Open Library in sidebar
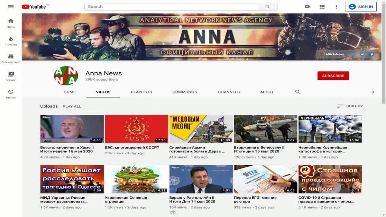 pyautogui.click(x=11, y=76)
